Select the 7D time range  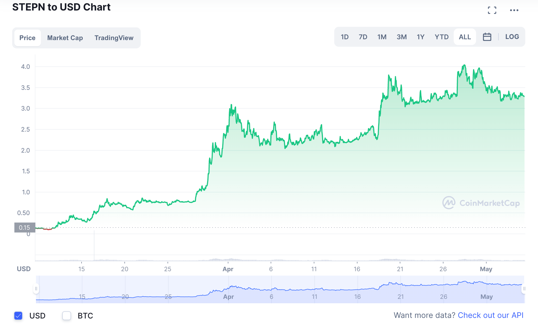click(x=363, y=37)
